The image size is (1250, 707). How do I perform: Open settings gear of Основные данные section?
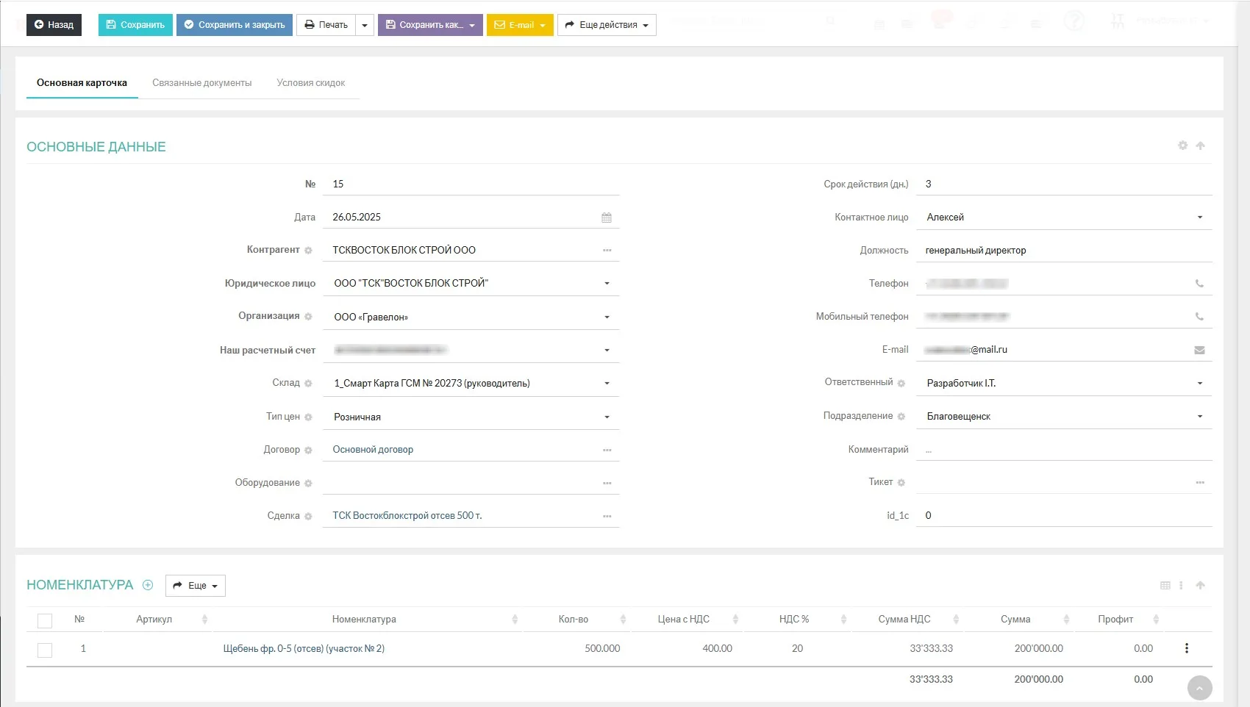pyautogui.click(x=1182, y=146)
